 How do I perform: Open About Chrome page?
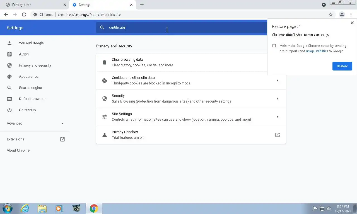pos(18,150)
